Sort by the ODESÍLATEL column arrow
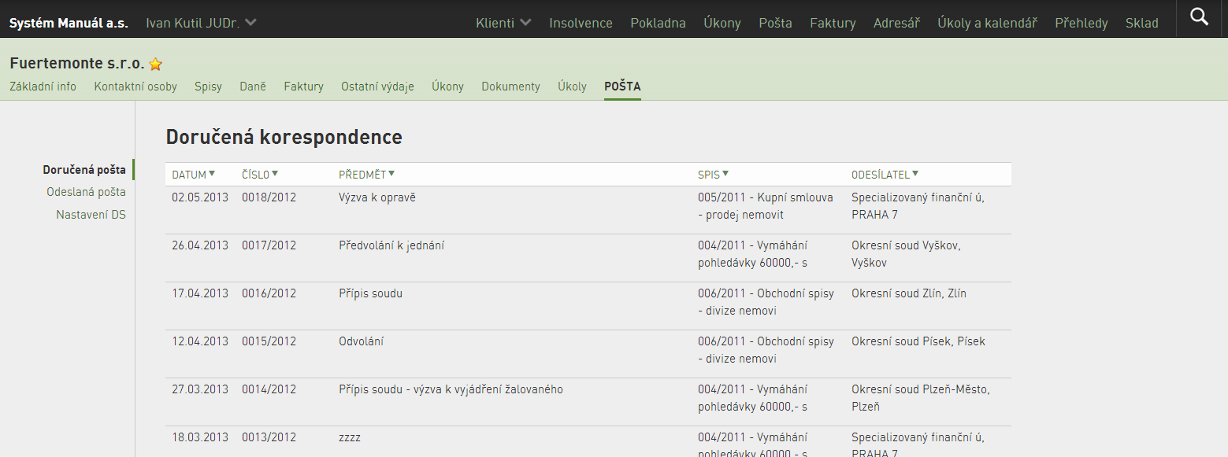This screenshot has height=457, width=1228. [x=915, y=174]
